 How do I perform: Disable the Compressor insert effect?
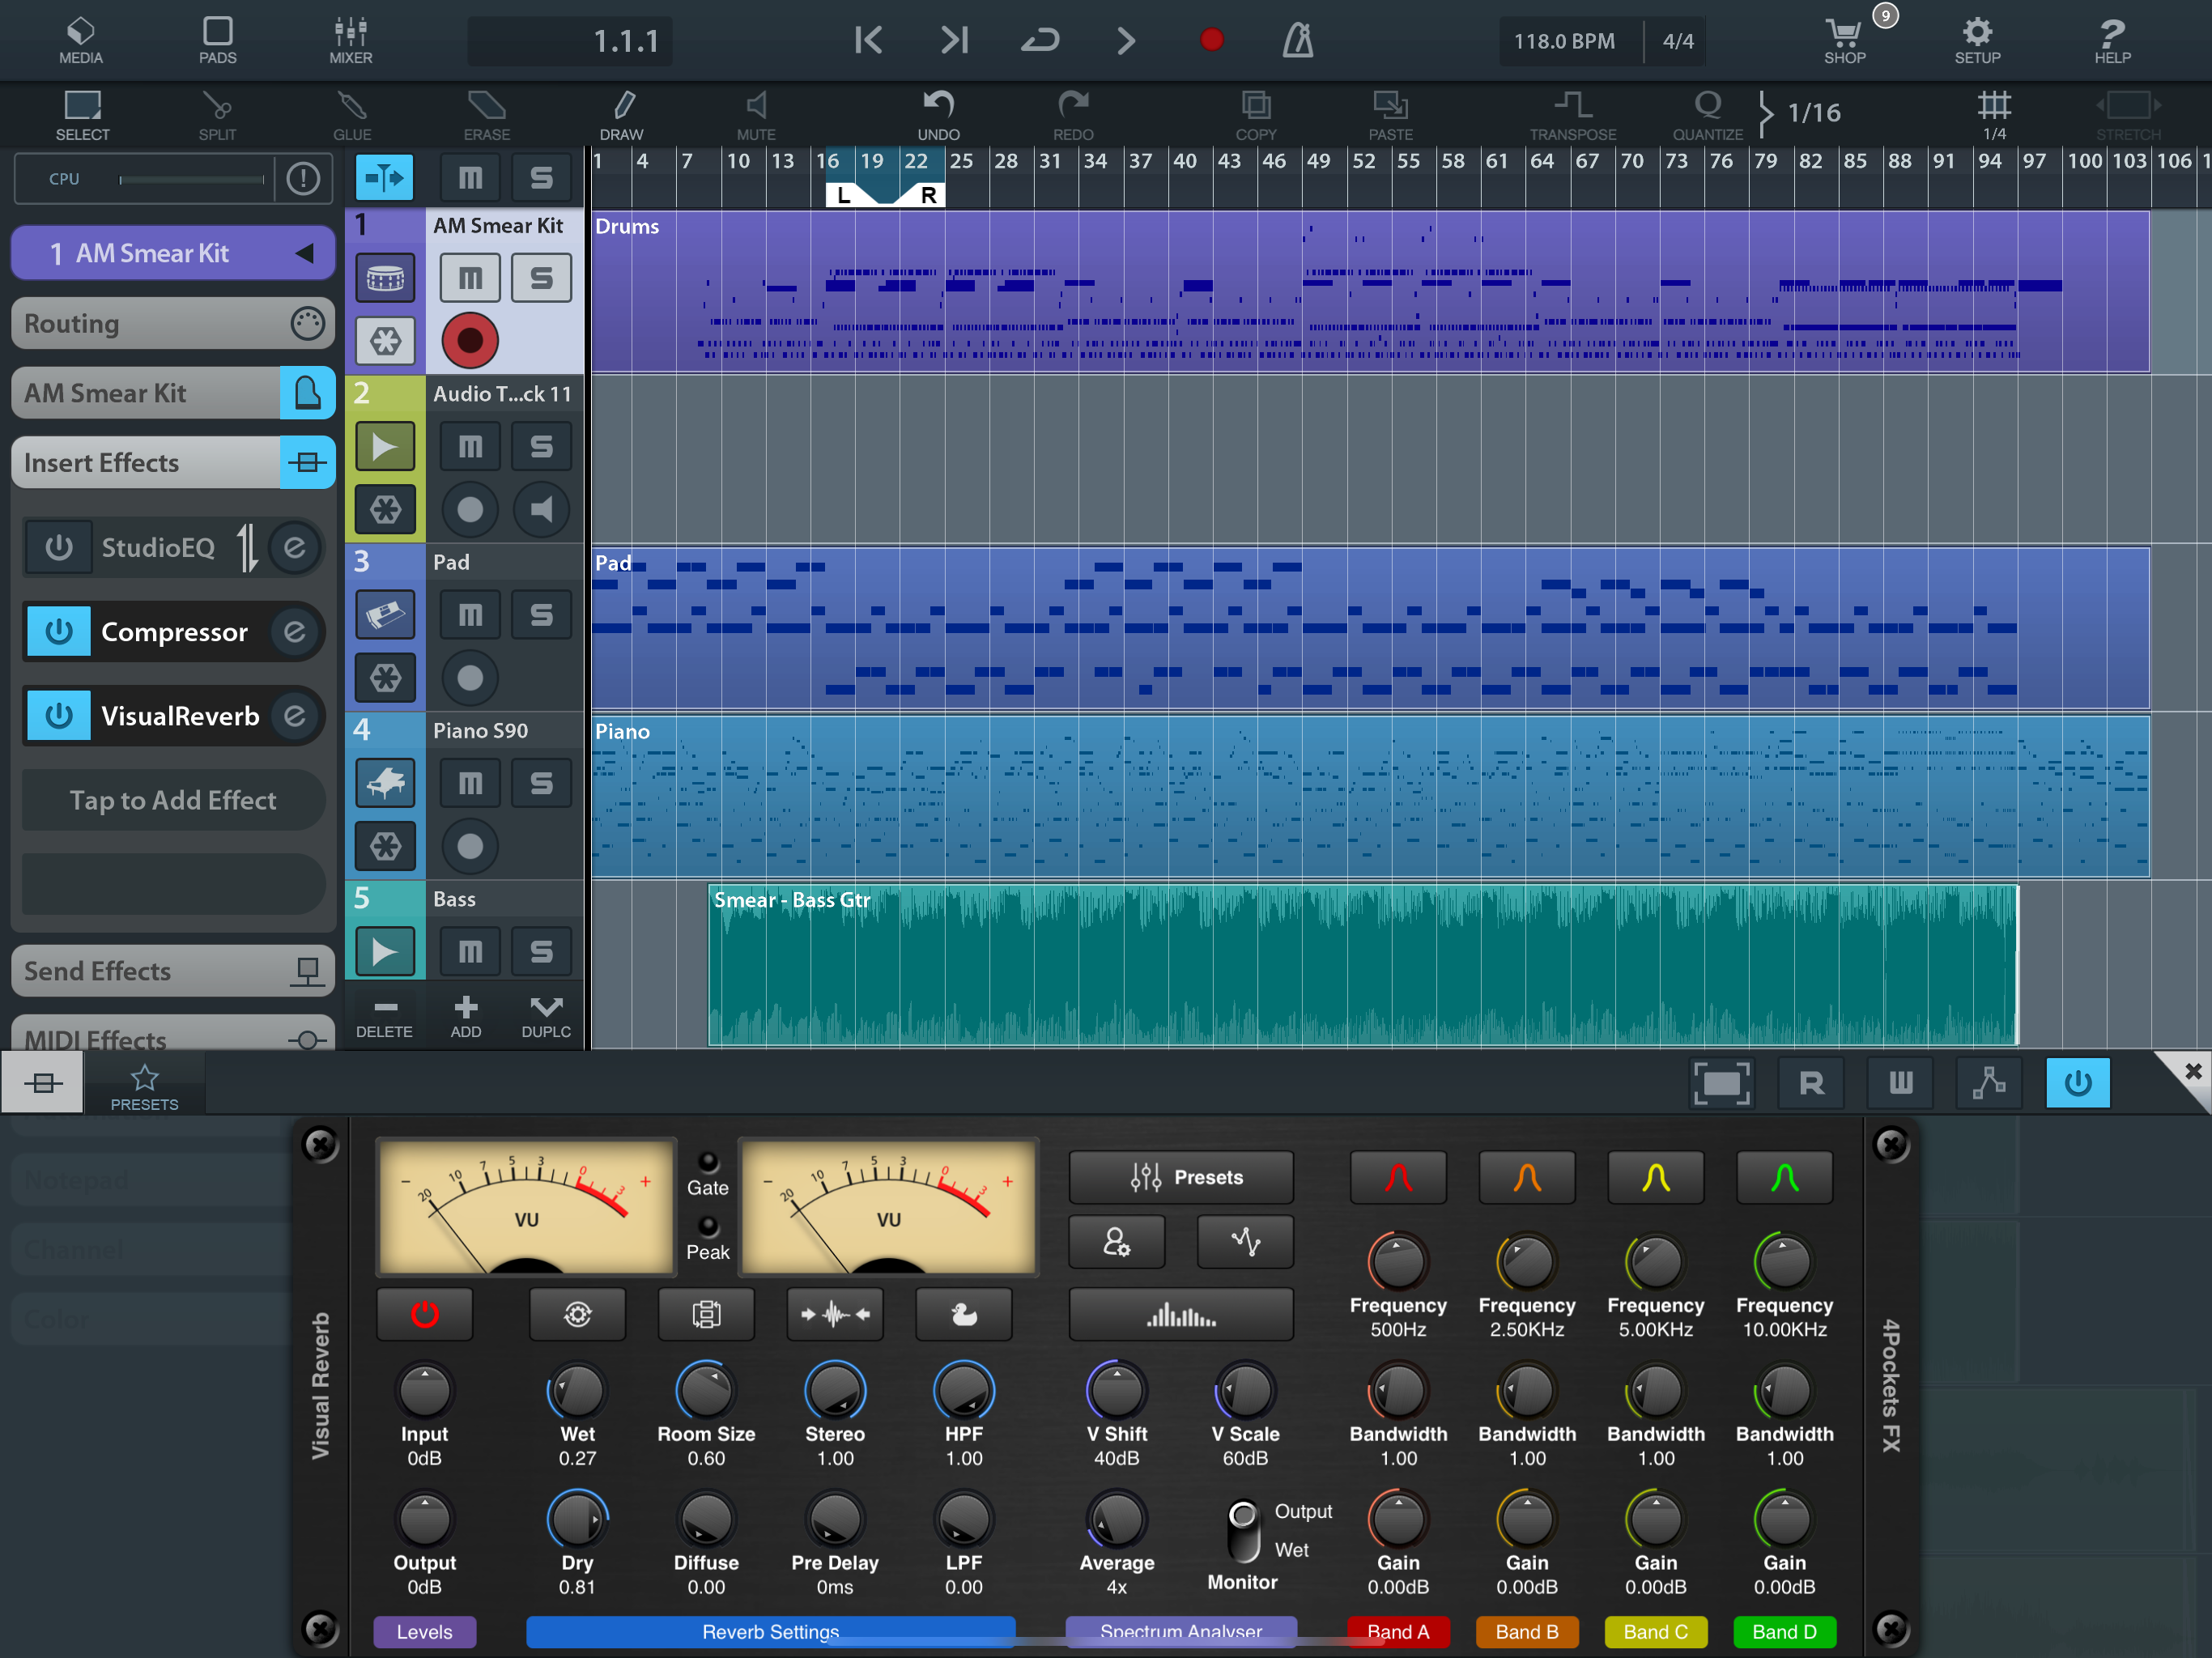[x=59, y=631]
